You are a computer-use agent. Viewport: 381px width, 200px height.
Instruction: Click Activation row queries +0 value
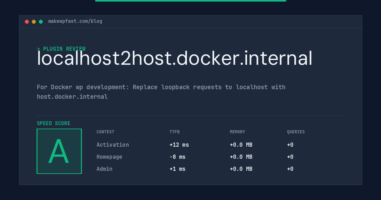[x=290, y=145]
